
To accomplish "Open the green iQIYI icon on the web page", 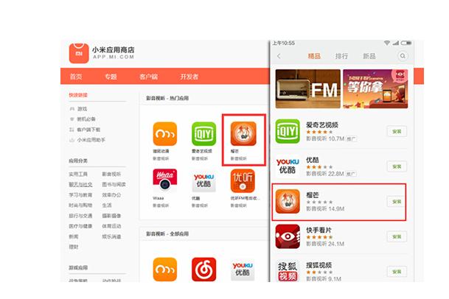I will [203, 133].
